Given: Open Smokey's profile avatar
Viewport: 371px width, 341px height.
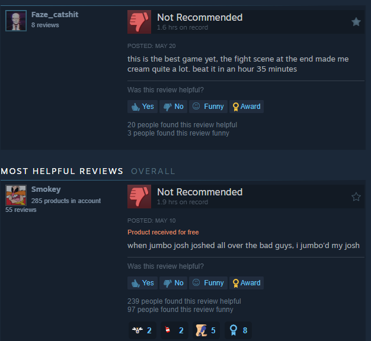Looking at the screenshot, I should coord(16,195).
